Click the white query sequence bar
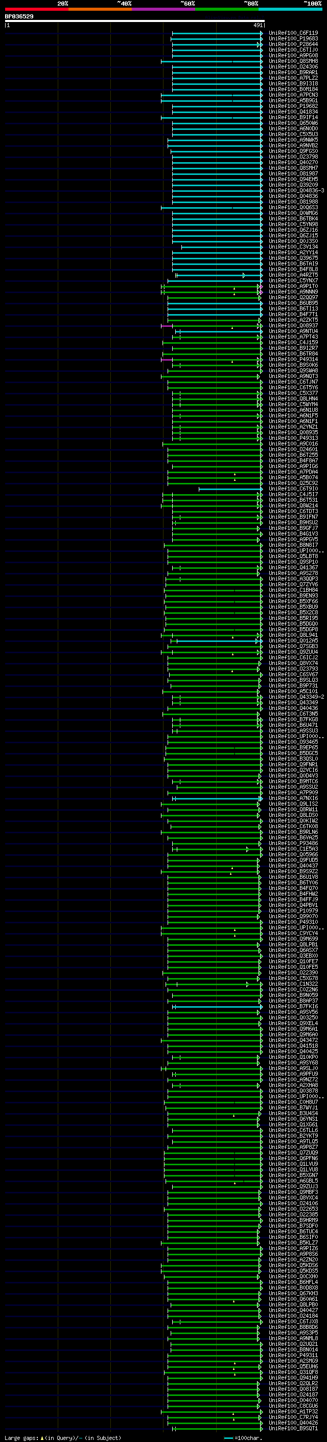Image resolution: width=327 pixels, height=1442 pixels. coord(134,21)
